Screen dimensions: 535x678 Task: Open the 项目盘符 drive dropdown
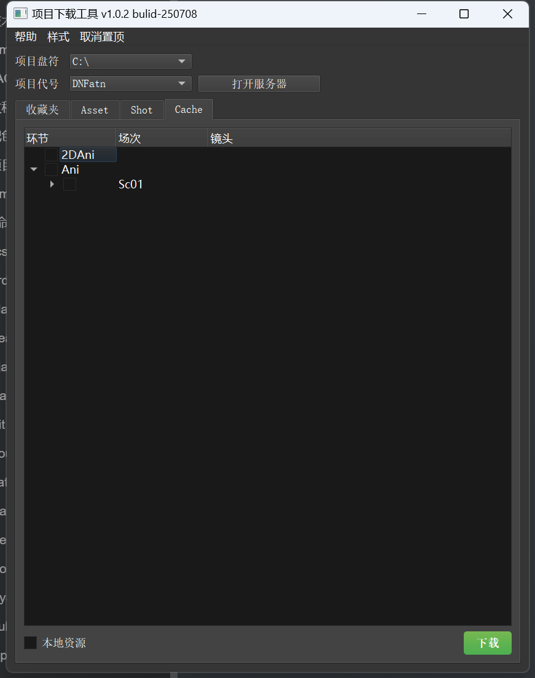[x=130, y=61]
